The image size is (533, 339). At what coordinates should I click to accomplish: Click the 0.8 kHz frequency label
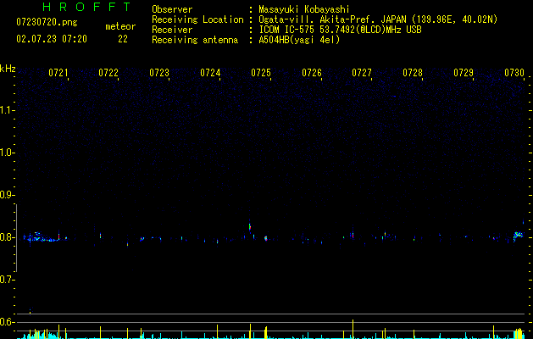pyautogui.click(x=8, y=237)
